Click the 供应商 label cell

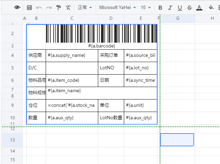36,55
